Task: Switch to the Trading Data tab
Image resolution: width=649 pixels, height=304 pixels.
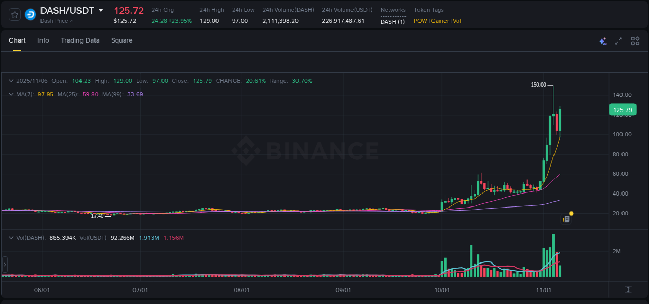Action: pyautogui.click(x=80, y=40)
